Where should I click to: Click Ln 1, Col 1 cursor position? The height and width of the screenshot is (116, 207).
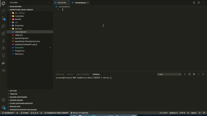click(163, 113)
